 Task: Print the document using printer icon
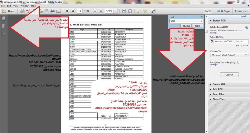[x=52, y=11]
